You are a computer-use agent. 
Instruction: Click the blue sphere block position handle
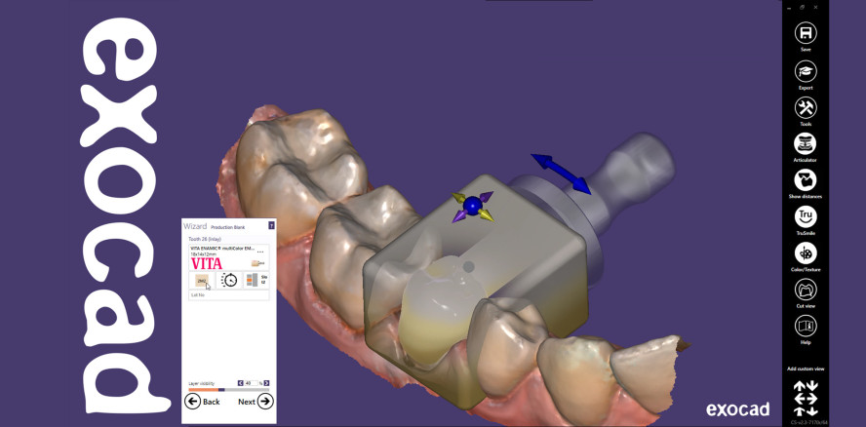pyautogui.click(x=473, y=206)
